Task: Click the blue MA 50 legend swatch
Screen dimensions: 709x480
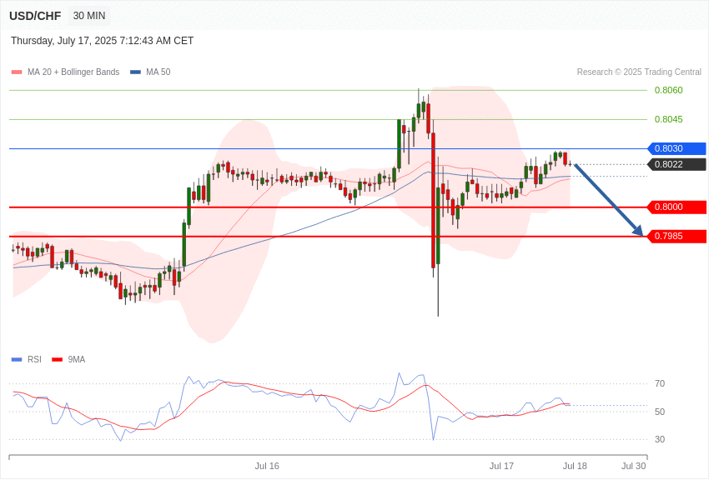Action: point(135,72)
